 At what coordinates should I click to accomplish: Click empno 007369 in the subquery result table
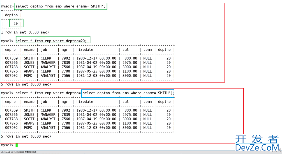click(11, 110)
